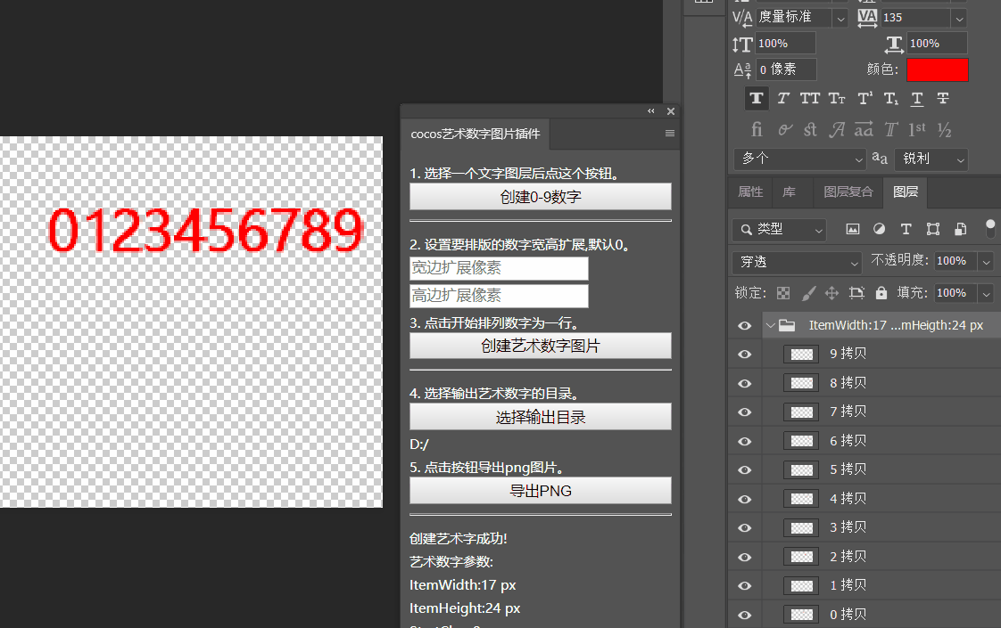Toggle Faux Italic text style
This screenshot has width=1001, height=628.
783,98
